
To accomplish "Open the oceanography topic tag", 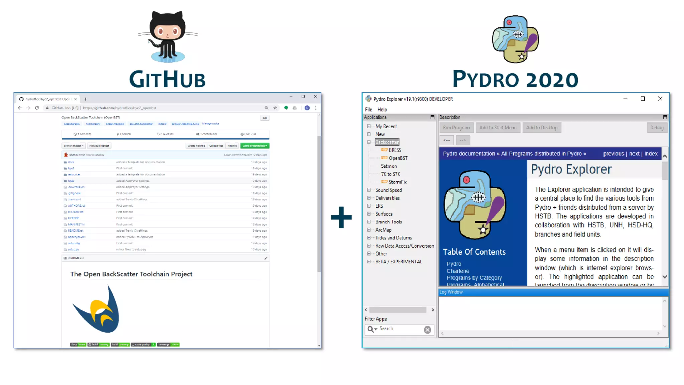I will click(72, 124).
